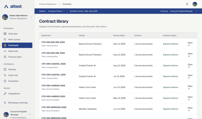202x119 pixels.
Task: Click the Overview grid icon
Action: 5,34
